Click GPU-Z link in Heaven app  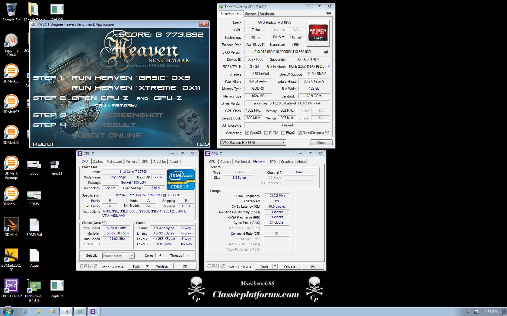[168, 98]
